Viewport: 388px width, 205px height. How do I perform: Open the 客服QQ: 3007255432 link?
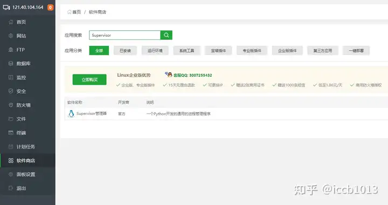[x=193, y=75]
